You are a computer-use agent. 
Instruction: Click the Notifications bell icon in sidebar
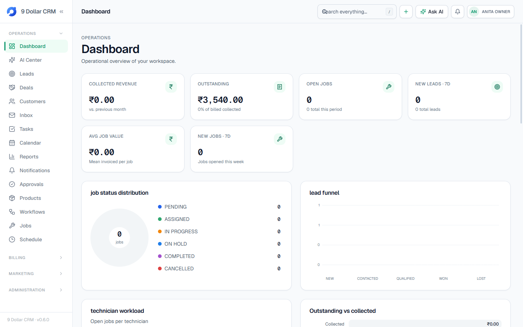12,170
